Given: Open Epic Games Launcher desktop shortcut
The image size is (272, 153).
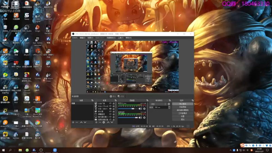Looking at the screenshot, I should (x=37, y=41).
